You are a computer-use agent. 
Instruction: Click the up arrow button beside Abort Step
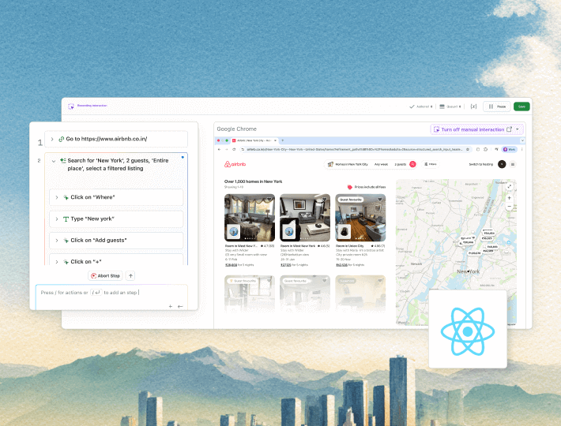click(x=130, y=275)
